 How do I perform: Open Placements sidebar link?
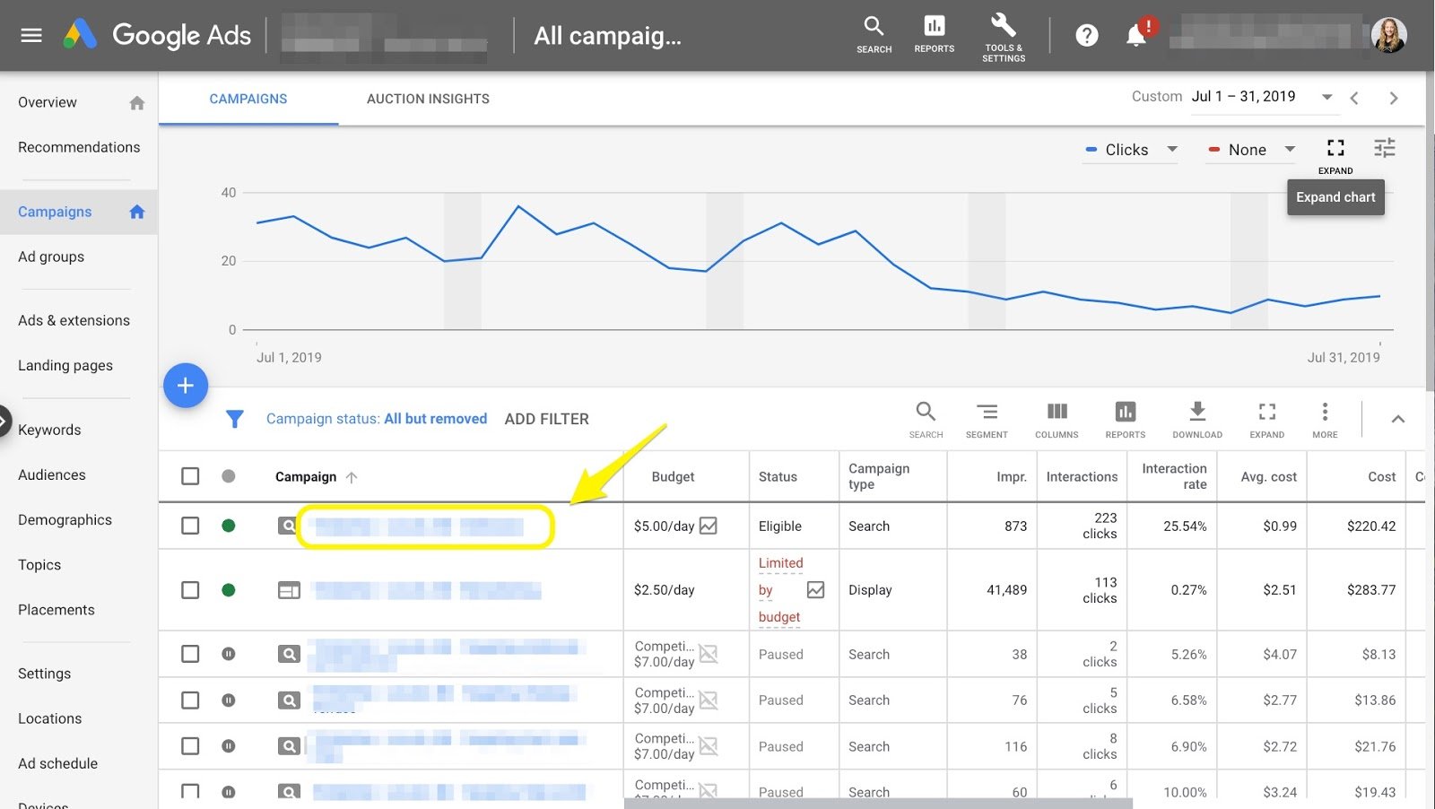point(56,610)
